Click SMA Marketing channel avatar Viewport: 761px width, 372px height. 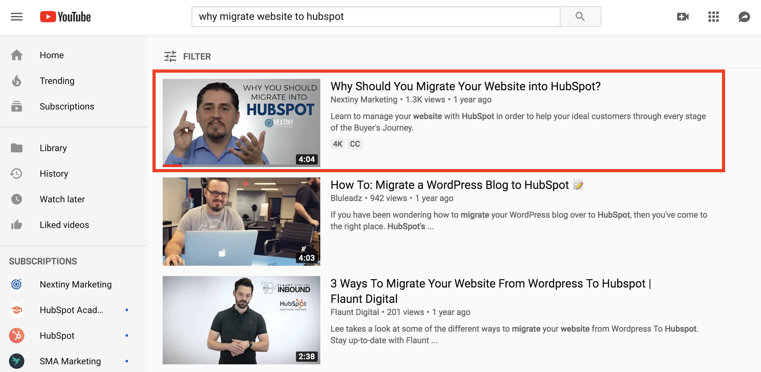pos(17,361)
